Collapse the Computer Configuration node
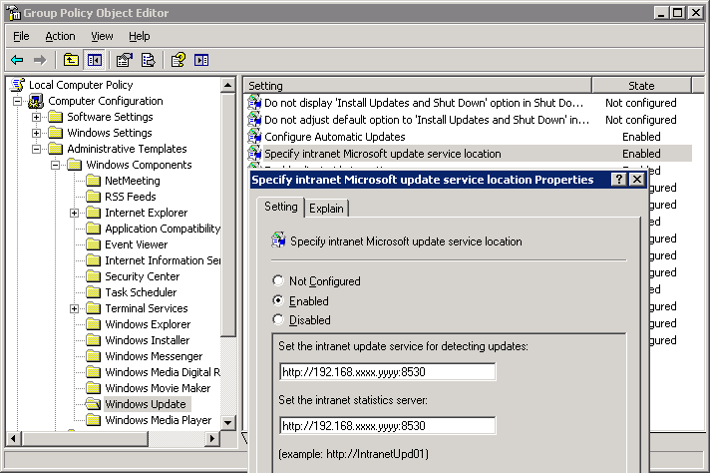This screenshot has width=710, height=473. click(17, 101)
